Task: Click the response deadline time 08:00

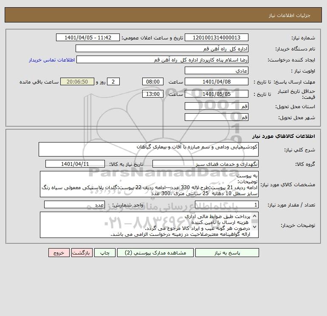Action: click(152, 82)
